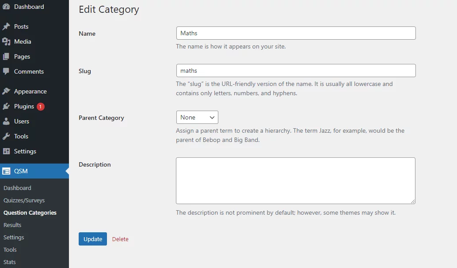Open the Pages menu

point(34,56)
